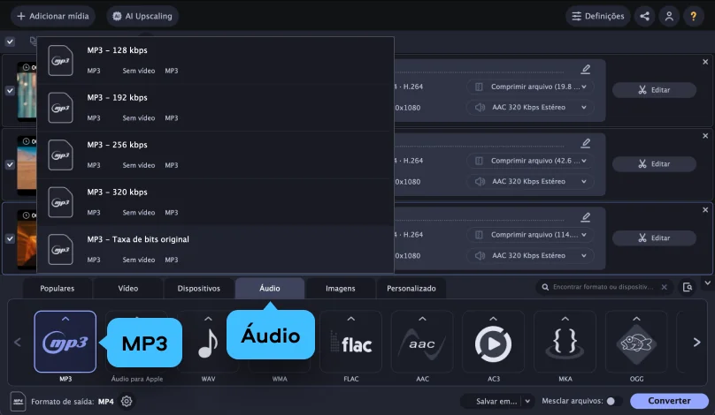The width and height of the screenshot is (715, 415).
Task: Enable the Mesclar arquivos toggle
Action: (x=614, y=401)
